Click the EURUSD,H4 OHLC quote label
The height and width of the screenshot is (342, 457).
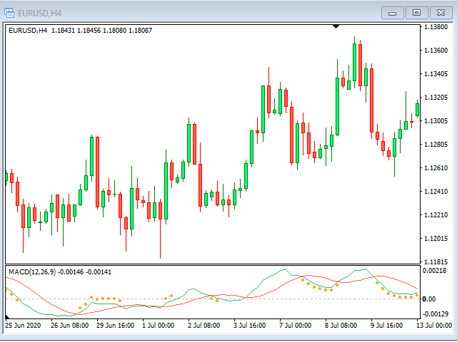pyautogui.click(x=81, y=30)
